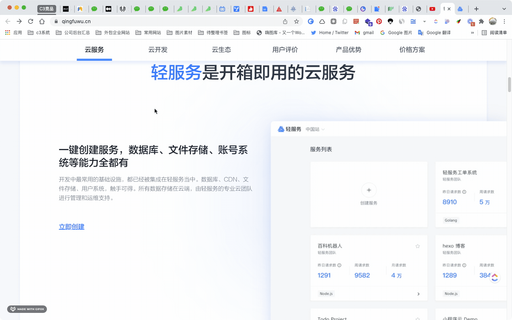Viewport: 512px width, 320px height.
Task: Open the 待整理书签 bookmark folder
Action: pos(213,32)
